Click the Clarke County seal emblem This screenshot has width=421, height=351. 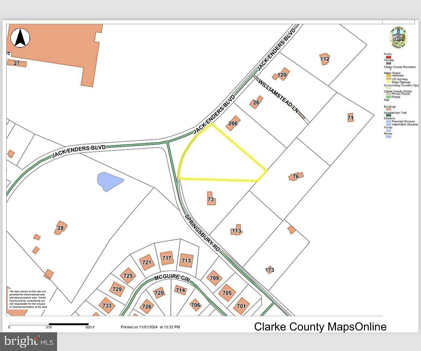click(x=398, y=38)
